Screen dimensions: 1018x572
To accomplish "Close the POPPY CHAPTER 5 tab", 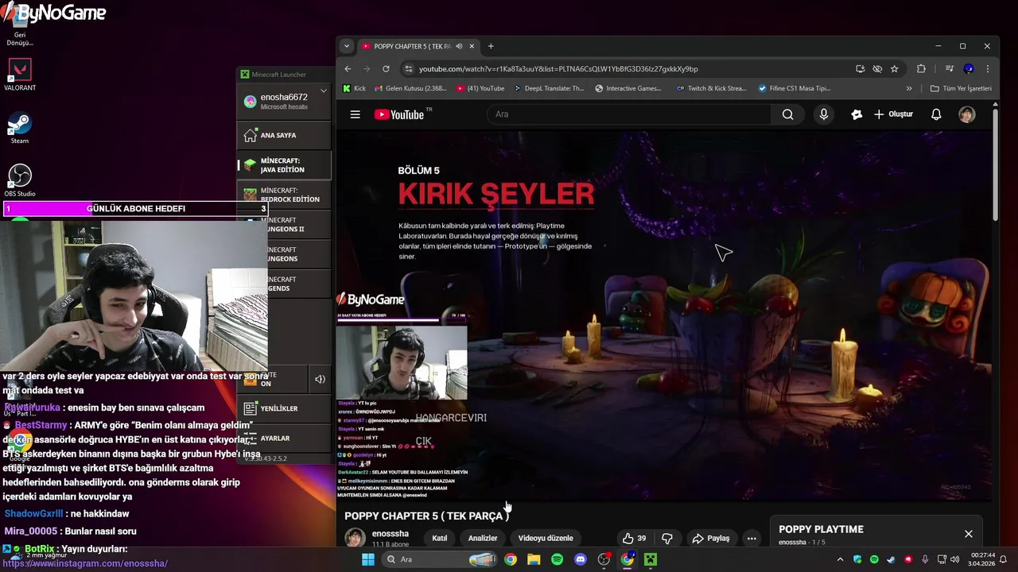I will coord(472,46).
